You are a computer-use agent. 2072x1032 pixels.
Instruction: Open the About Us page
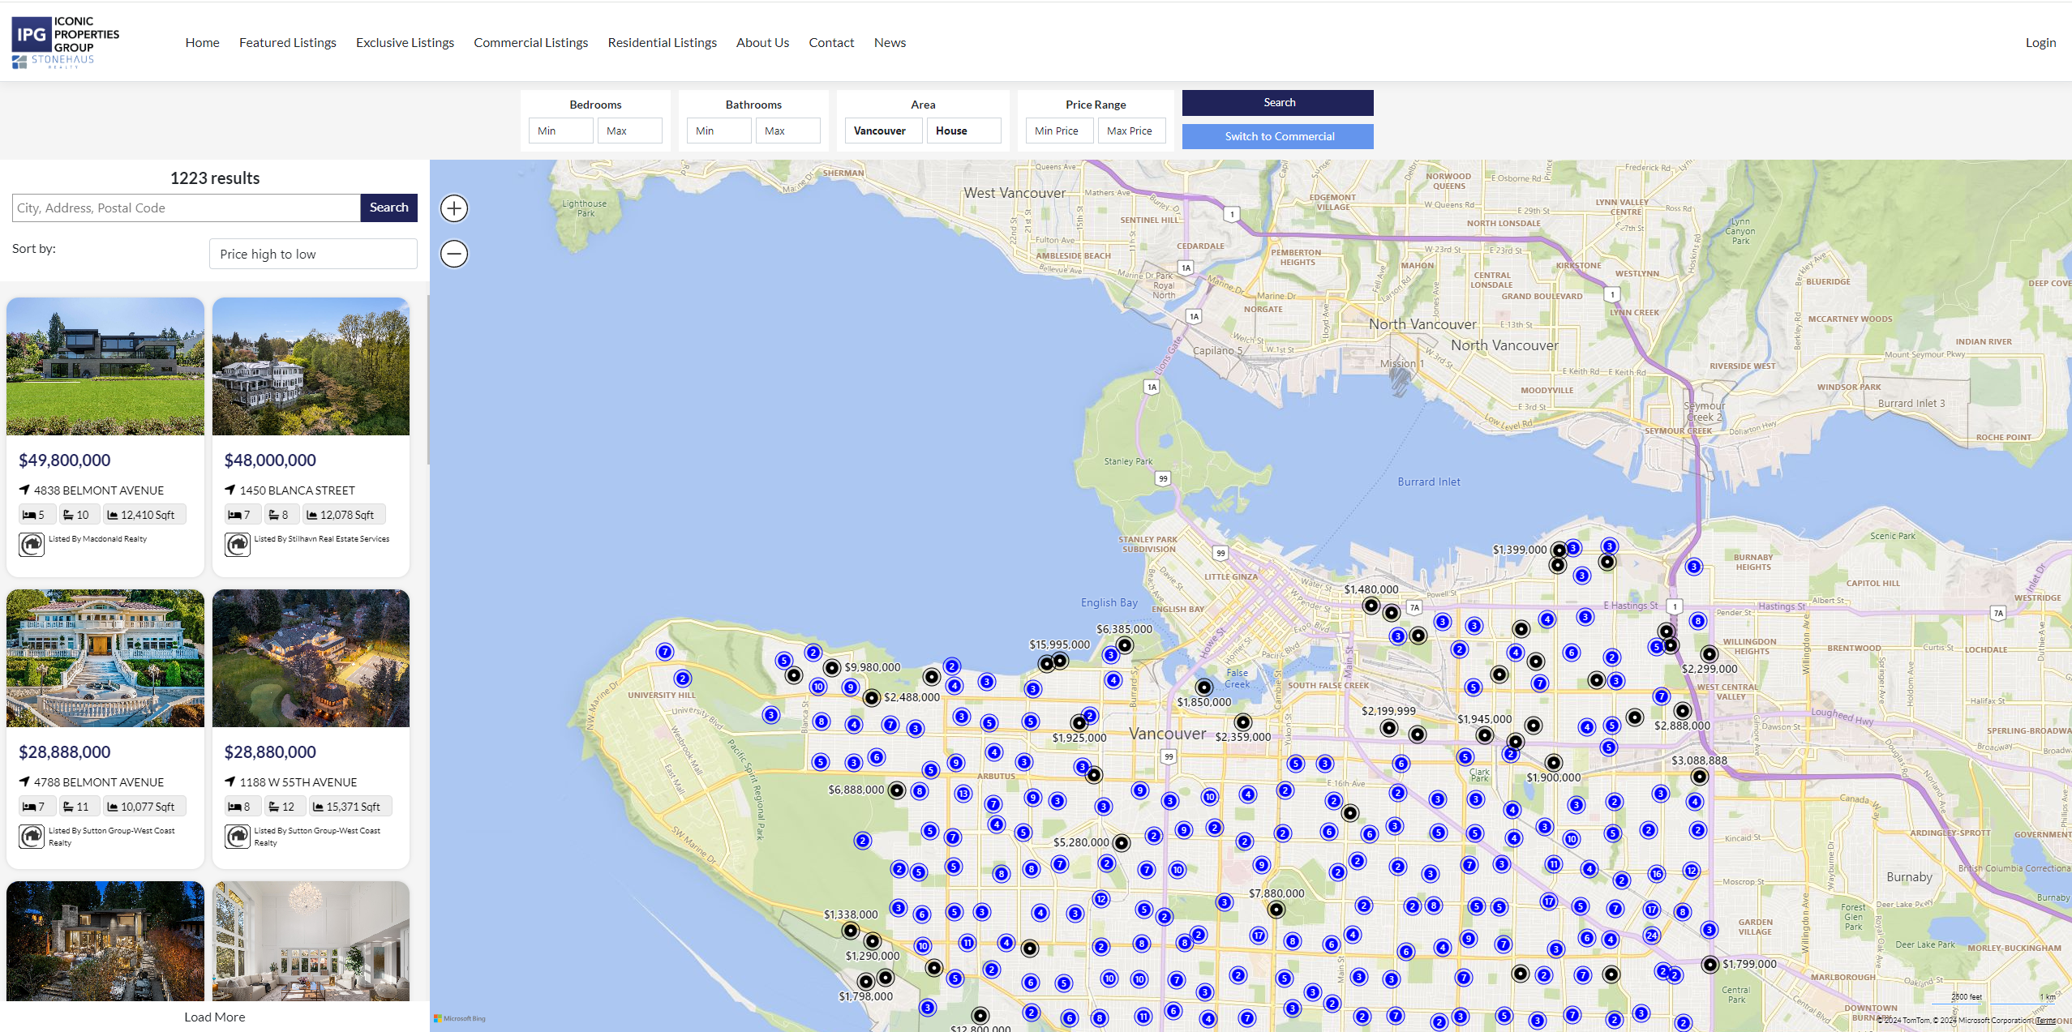pos(762,42)
